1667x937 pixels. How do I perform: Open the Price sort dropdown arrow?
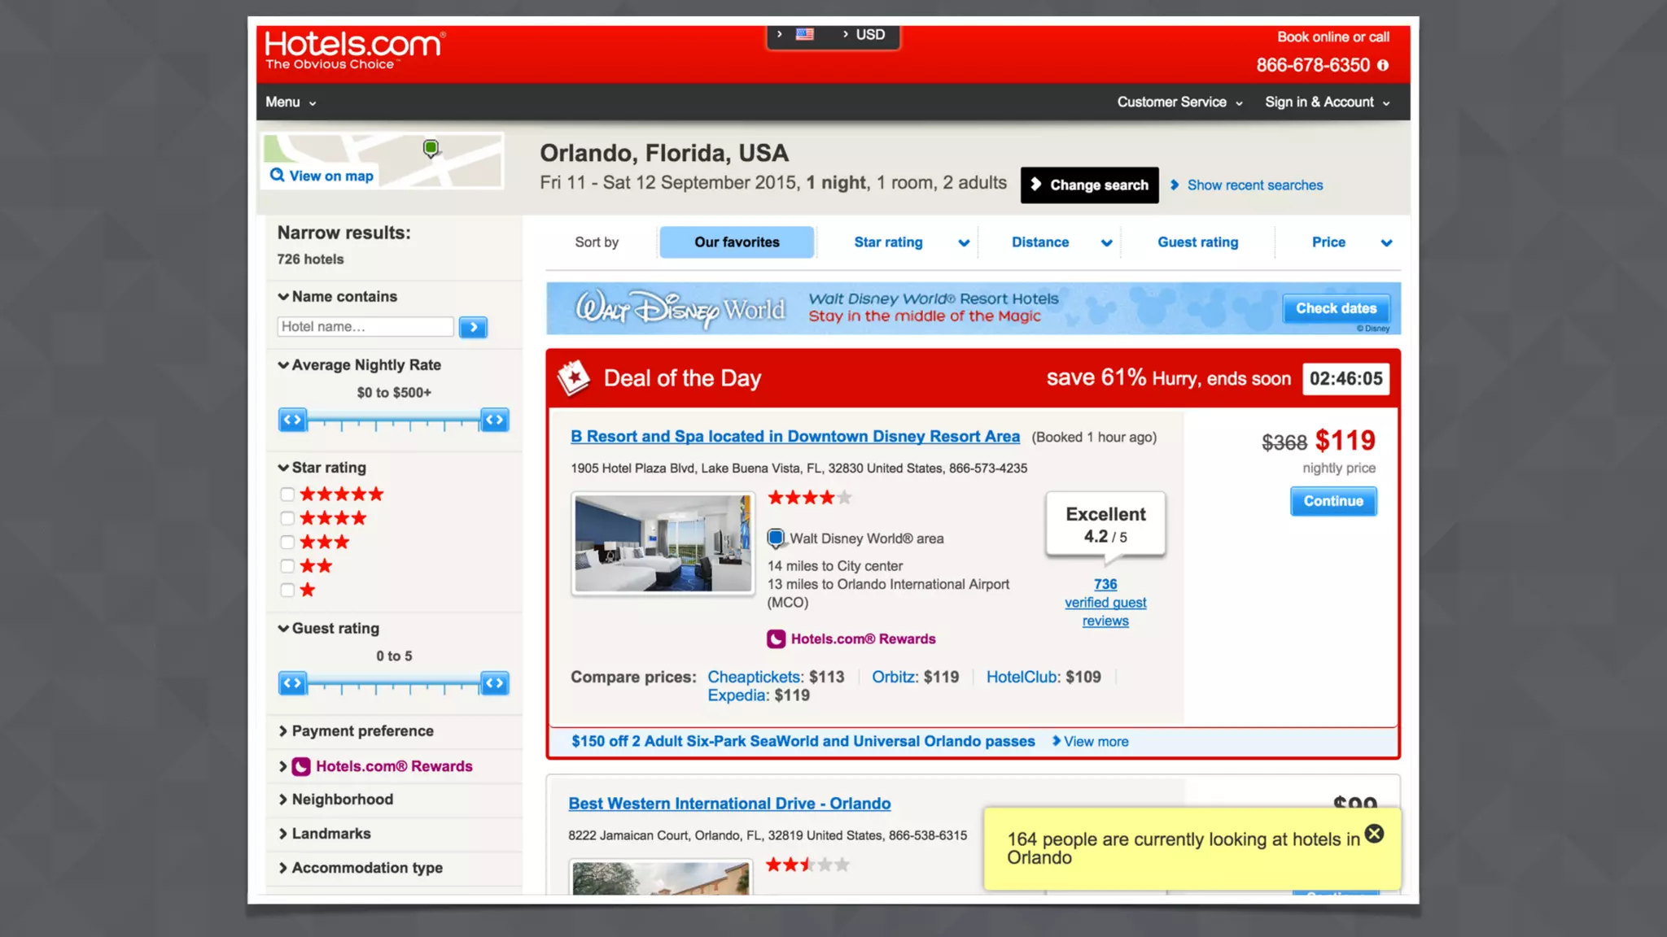coord(1386,242)
